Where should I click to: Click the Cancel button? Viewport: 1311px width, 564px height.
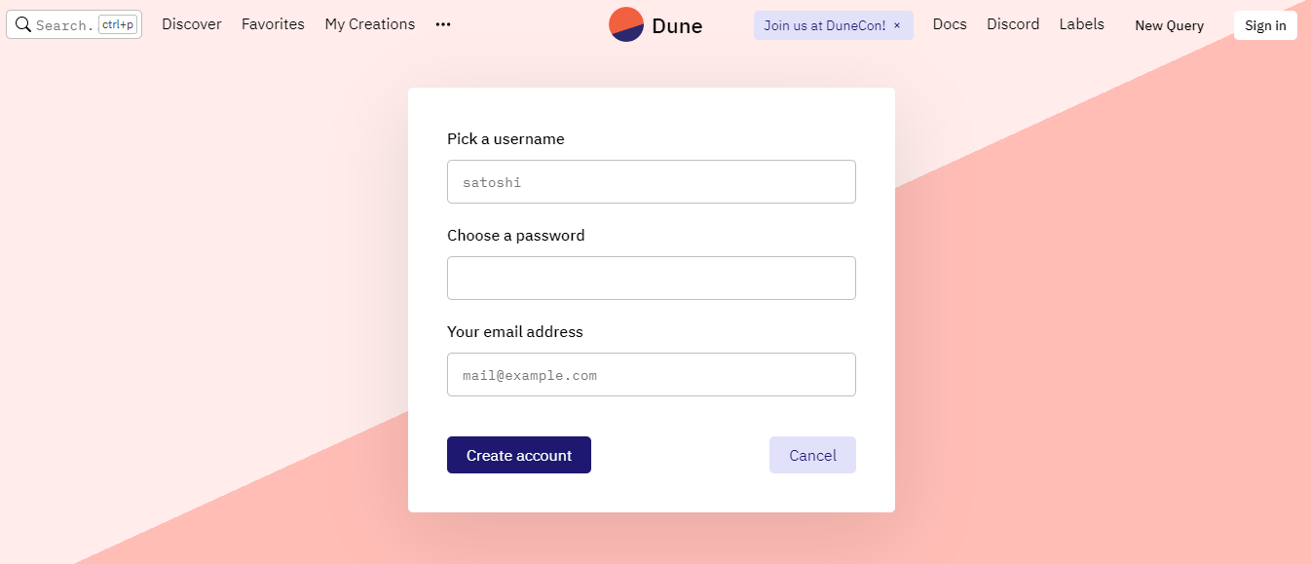tap(812, 455)
